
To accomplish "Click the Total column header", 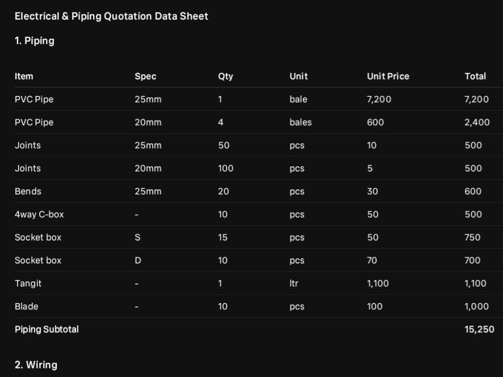I will point(475,76).
